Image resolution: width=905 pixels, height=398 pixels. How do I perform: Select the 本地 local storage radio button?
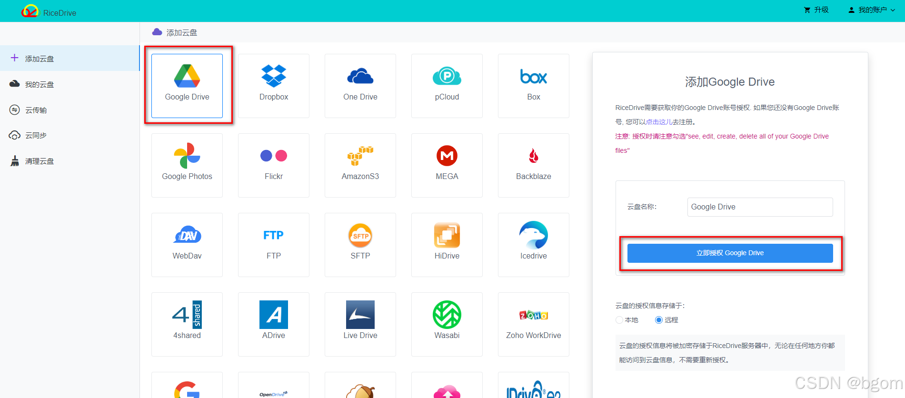[x=619, y=320]
